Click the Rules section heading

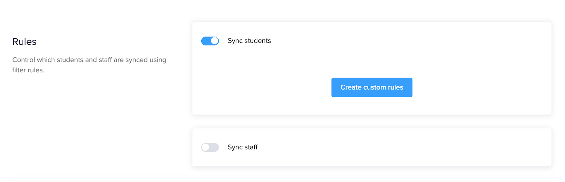click(24, 42)
